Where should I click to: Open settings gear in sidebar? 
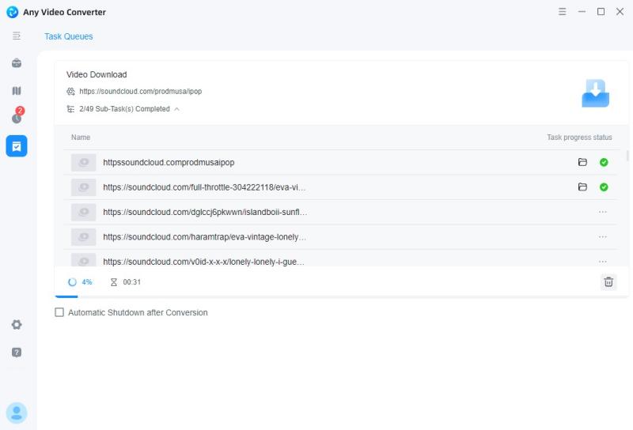tap(17, 325)
